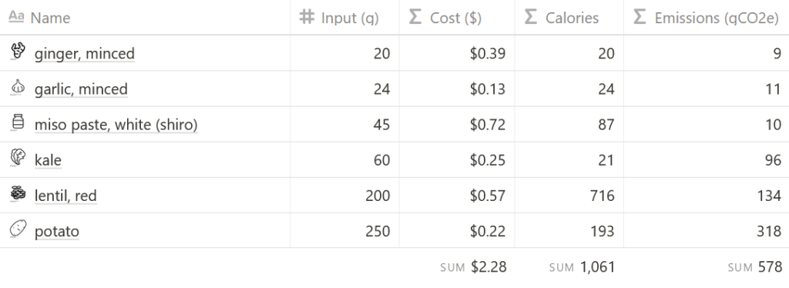Click the Emissions SUM 578 footer
Viewport: 789px width, 288px height.
click(755, 267)
